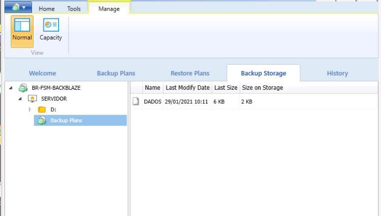Select the Backup Plans tree item

[x=66, y=120]
